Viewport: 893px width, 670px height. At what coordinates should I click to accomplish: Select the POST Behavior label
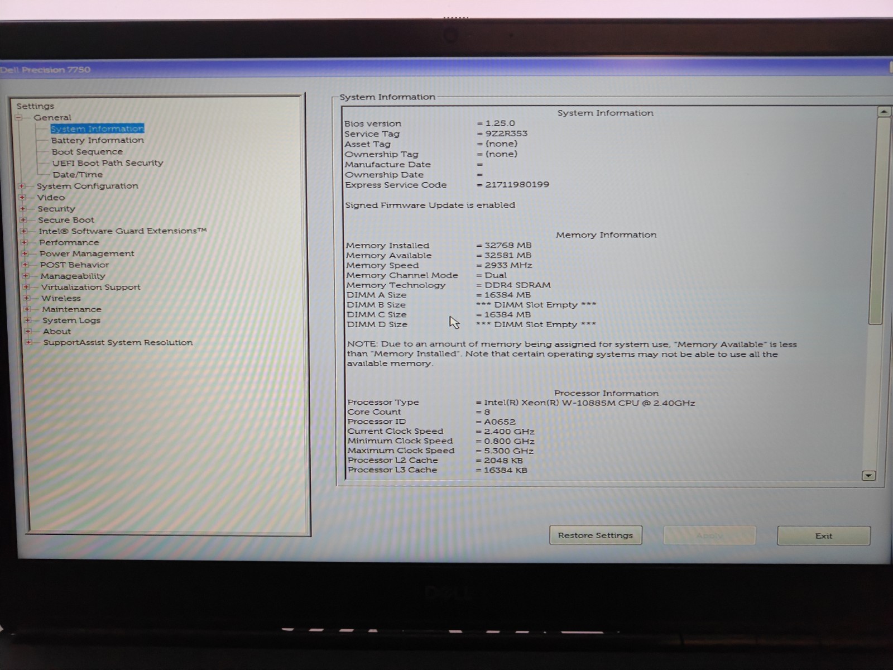[75, 265]
